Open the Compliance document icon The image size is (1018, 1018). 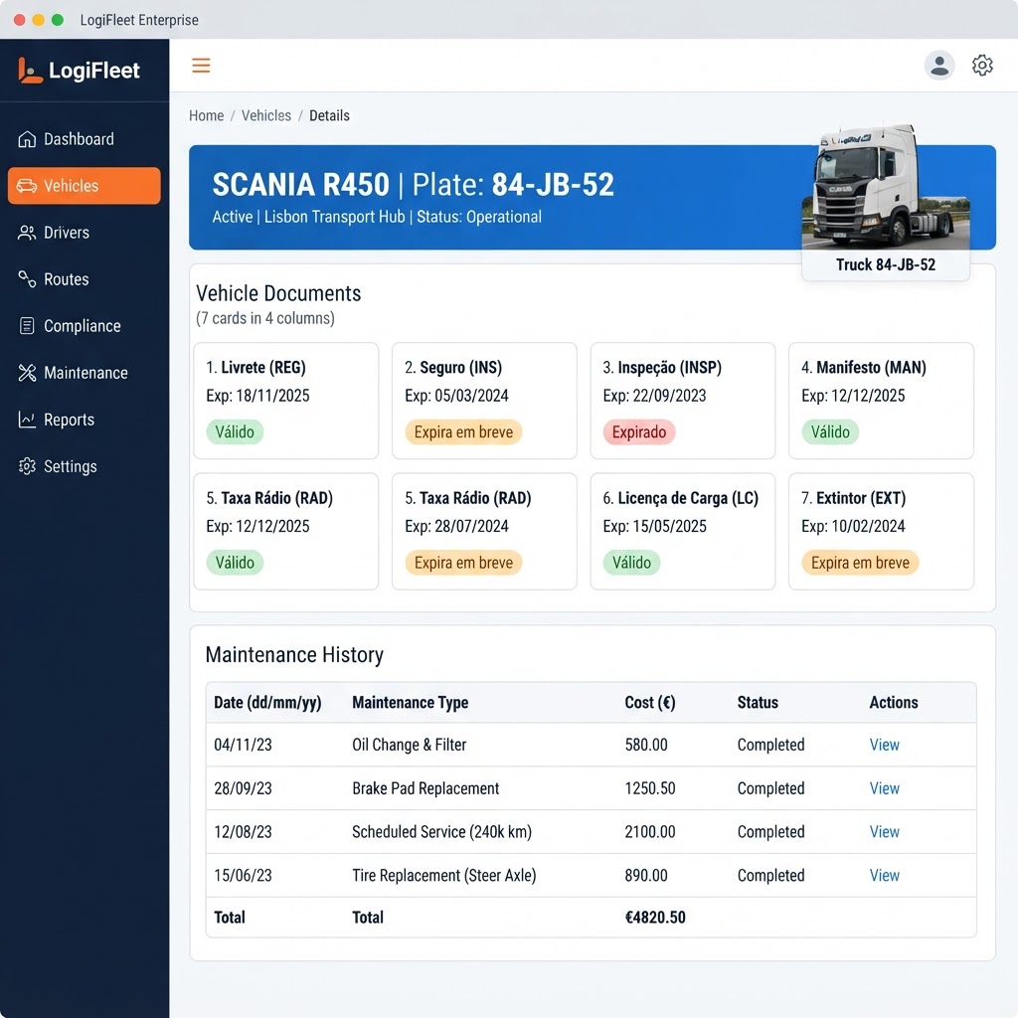tap(27, 326)
